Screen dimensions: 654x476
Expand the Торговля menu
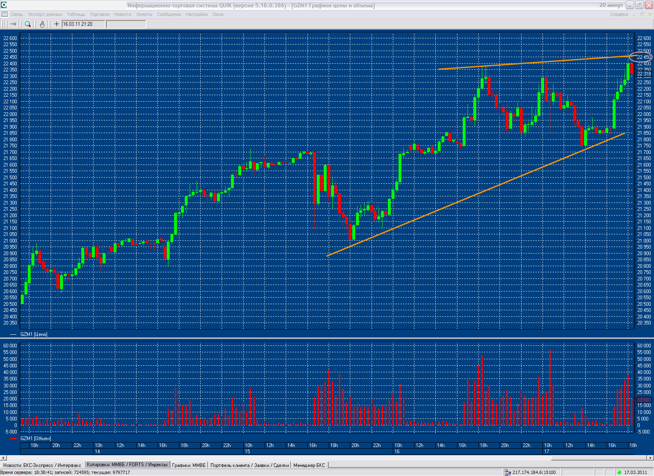point(99,14)
